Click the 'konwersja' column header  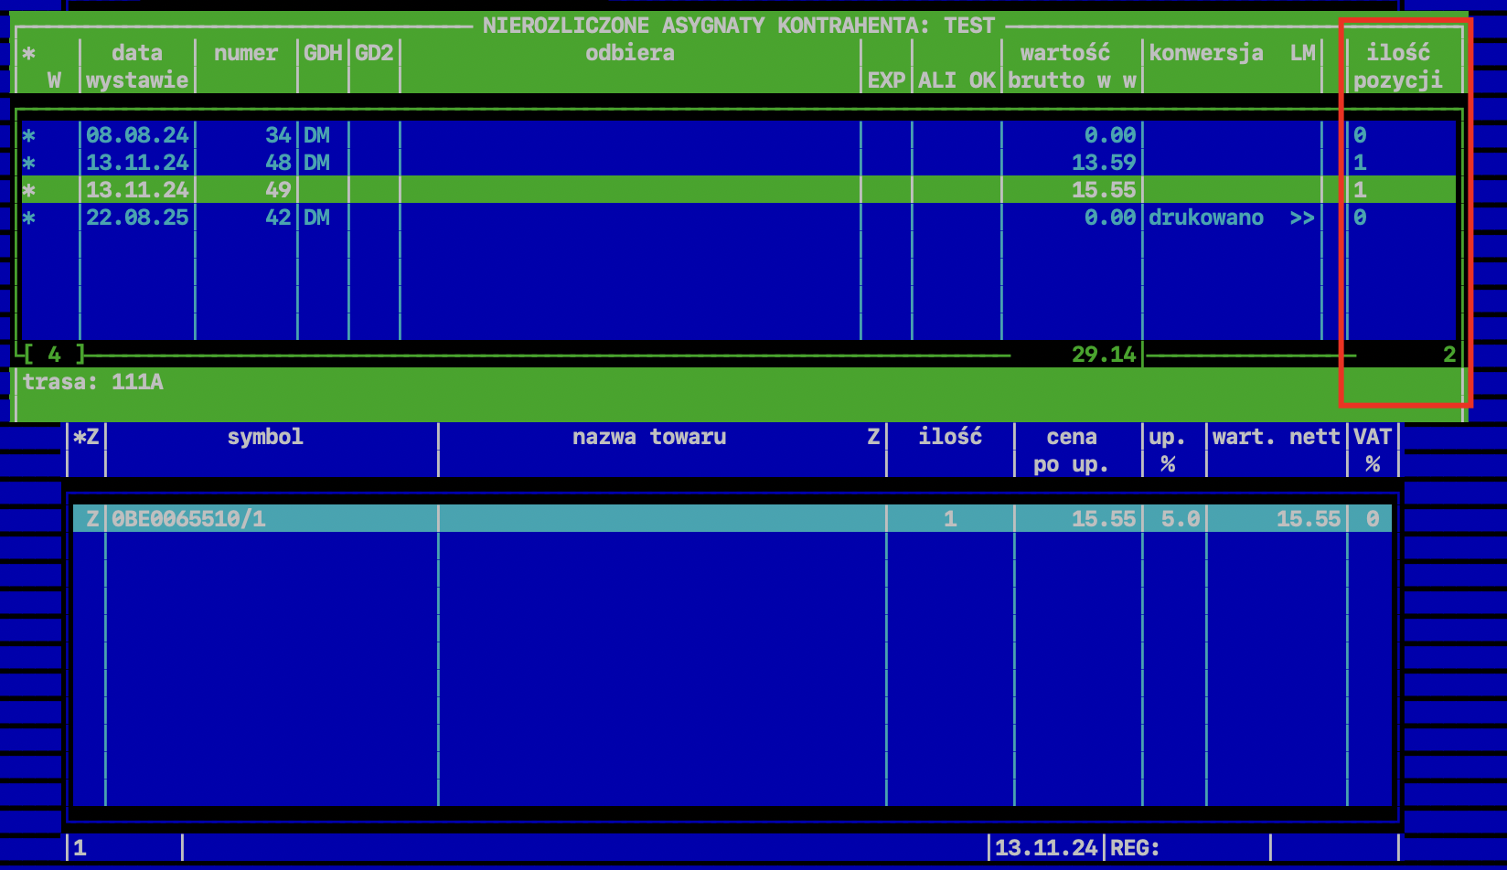click(x=1205, y=53)
